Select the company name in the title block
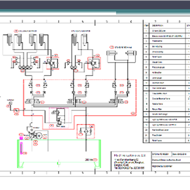 (129, 156)
